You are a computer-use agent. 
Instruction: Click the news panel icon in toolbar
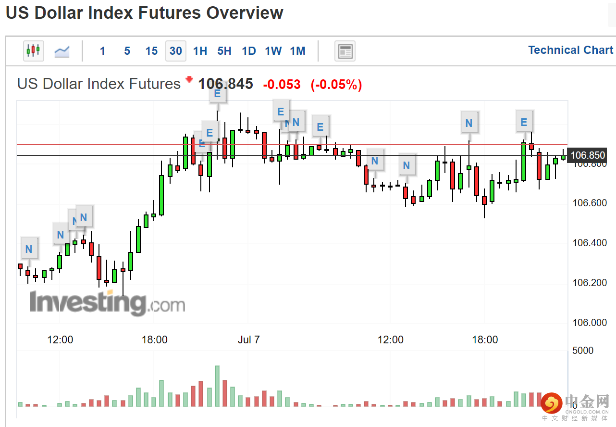pyautogui.click(x=345, y=51)
